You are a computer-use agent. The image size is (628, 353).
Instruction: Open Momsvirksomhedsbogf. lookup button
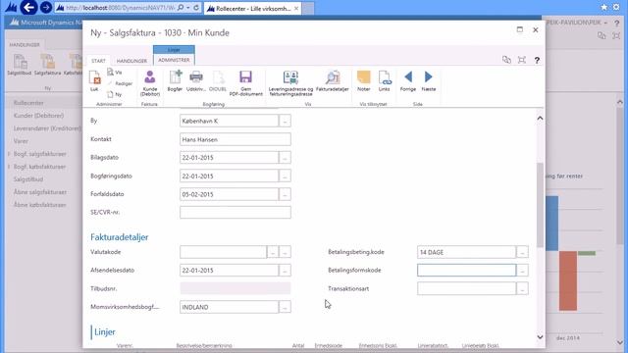point(285,307)
